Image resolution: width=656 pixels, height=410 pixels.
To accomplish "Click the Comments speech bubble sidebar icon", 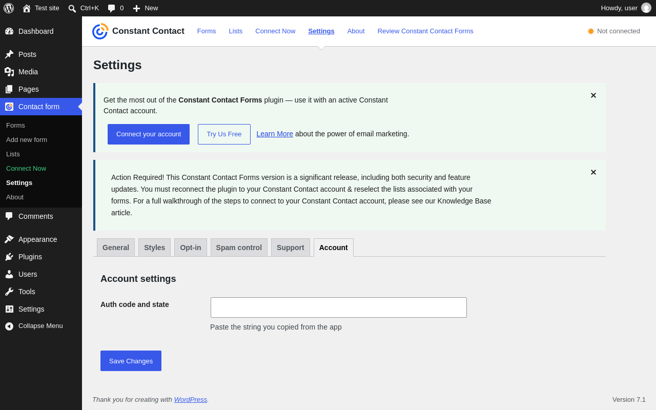I will point(9,216).
